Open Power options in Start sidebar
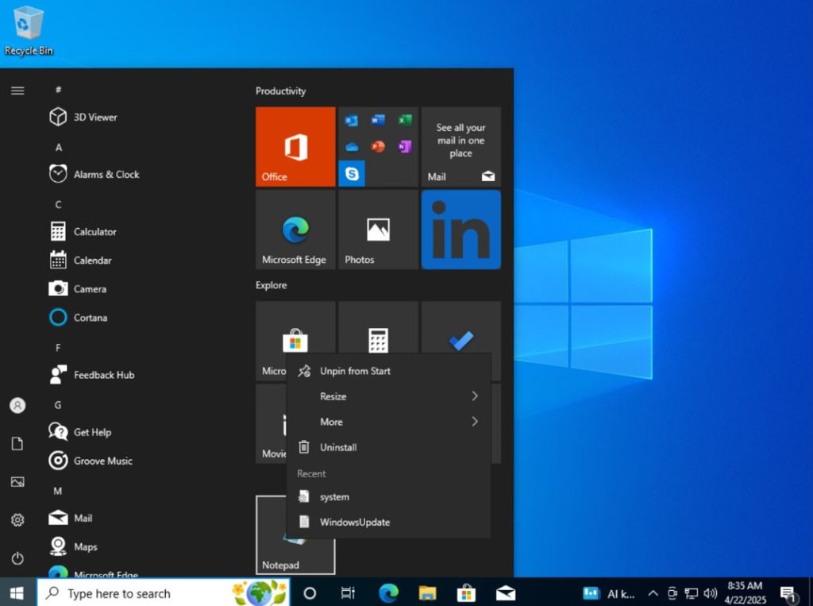The height and width of the screenshot is (606, 813). pos(17,558)
